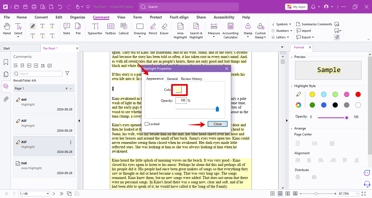The width and height of the screenshot is (372, 198).
Task: Check the Locked checkbox in Highlight Properties
Action: click(147, 124)
